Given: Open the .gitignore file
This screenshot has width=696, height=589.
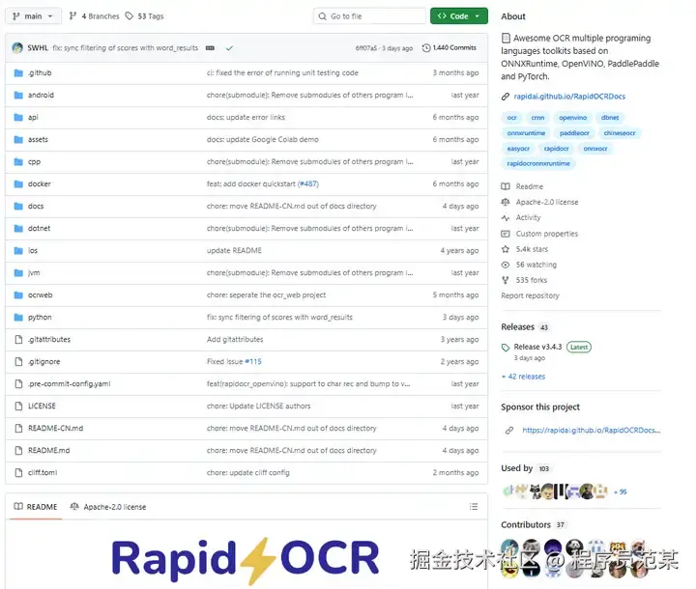Looking at the screenshot, I should [43, 361].
